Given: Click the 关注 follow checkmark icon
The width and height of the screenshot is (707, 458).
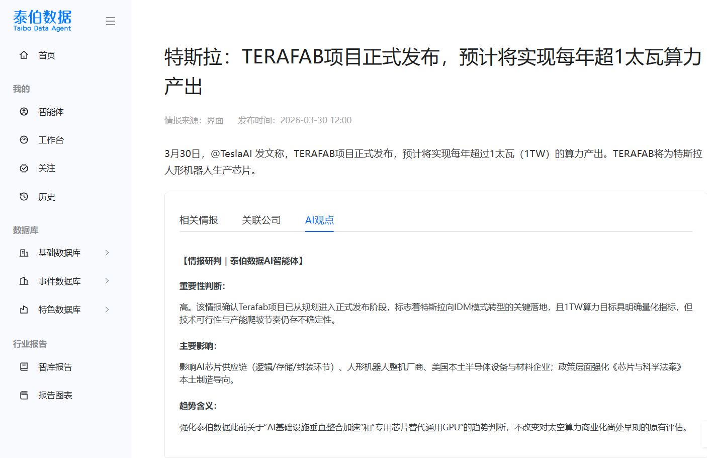Looking at the screenshot, I should click(24, 168).
